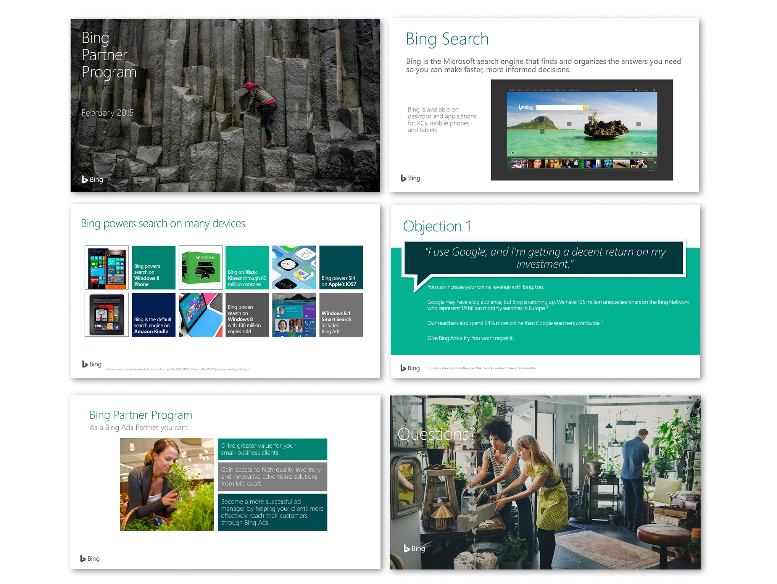
Task: Click the Bing logo on devices slide
Action: point(92,364)
